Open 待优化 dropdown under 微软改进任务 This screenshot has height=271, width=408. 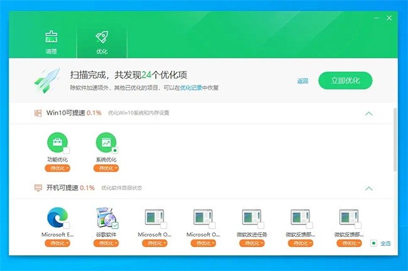pos(252,243)
